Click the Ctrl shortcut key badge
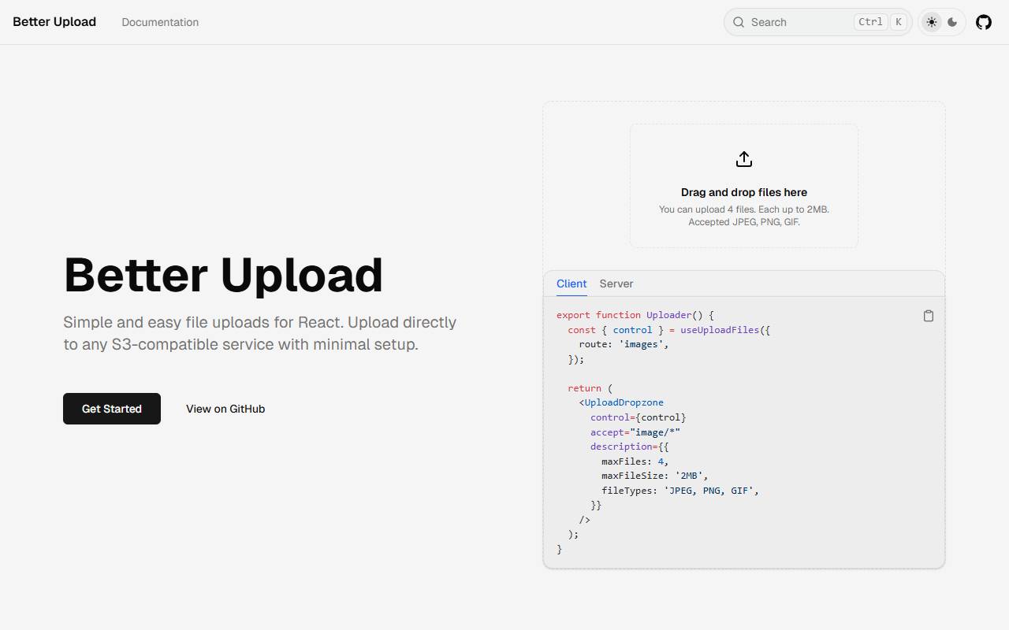This screenshot has width=1009, height=630. (870, 22)
